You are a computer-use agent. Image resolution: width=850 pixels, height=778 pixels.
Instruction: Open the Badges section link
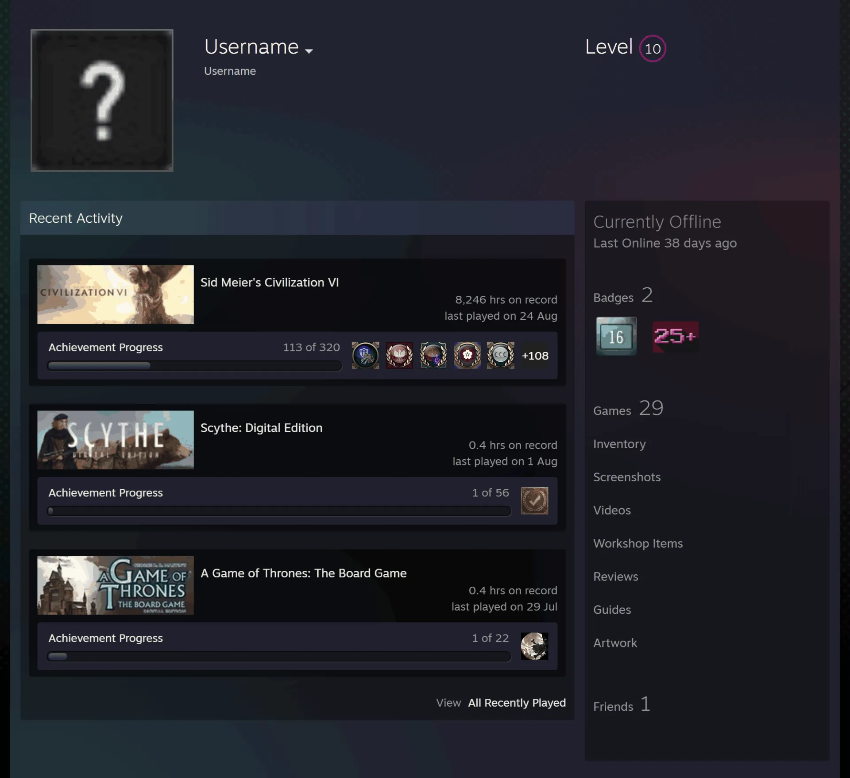click(x=623, y=296)
